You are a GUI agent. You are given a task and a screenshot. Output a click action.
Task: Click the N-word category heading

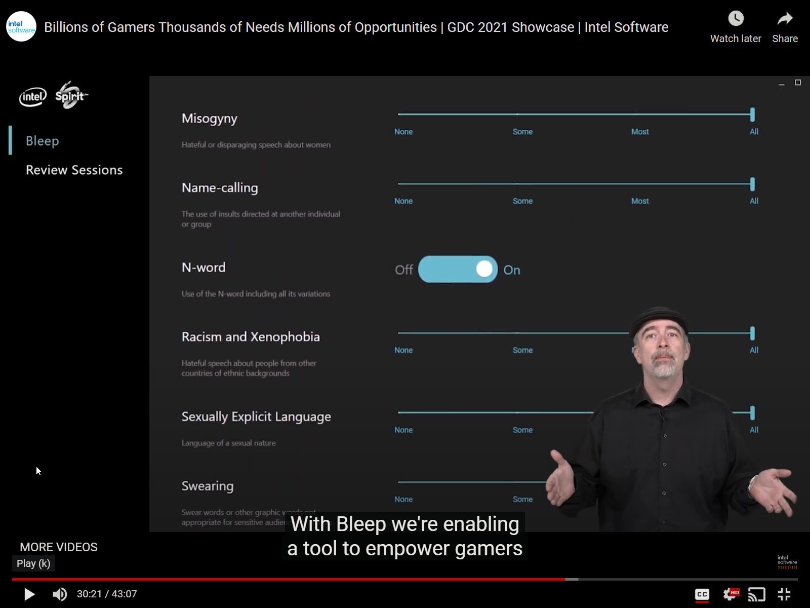coord(204,268)
